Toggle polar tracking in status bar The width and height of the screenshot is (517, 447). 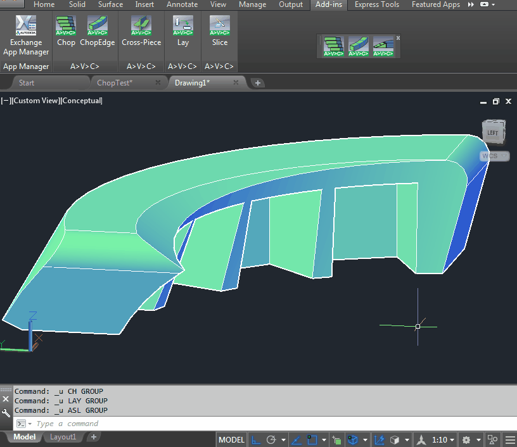point(271,440)
